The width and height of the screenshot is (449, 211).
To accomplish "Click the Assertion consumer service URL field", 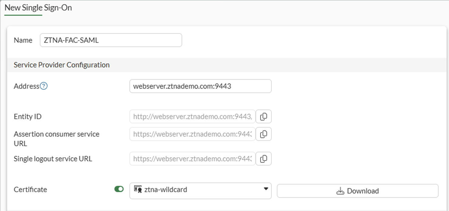I will pyautogui.click(x=192, y=134).
